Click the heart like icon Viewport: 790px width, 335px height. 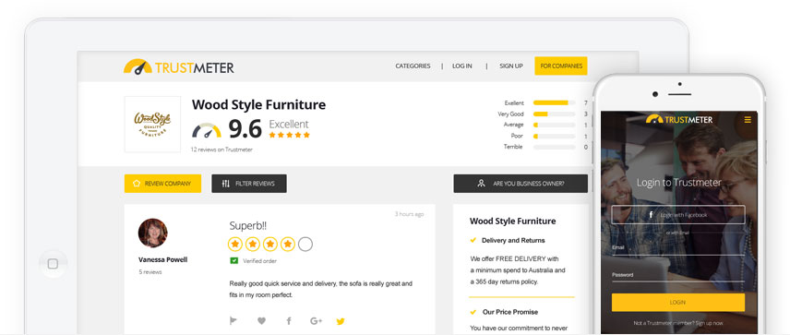coord(261,321)
